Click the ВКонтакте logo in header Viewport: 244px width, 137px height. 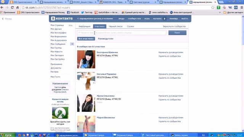62,19
